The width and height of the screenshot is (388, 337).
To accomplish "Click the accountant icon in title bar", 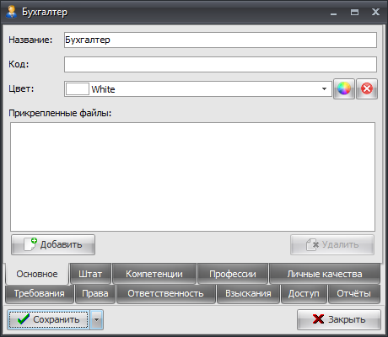I will 11,12.
